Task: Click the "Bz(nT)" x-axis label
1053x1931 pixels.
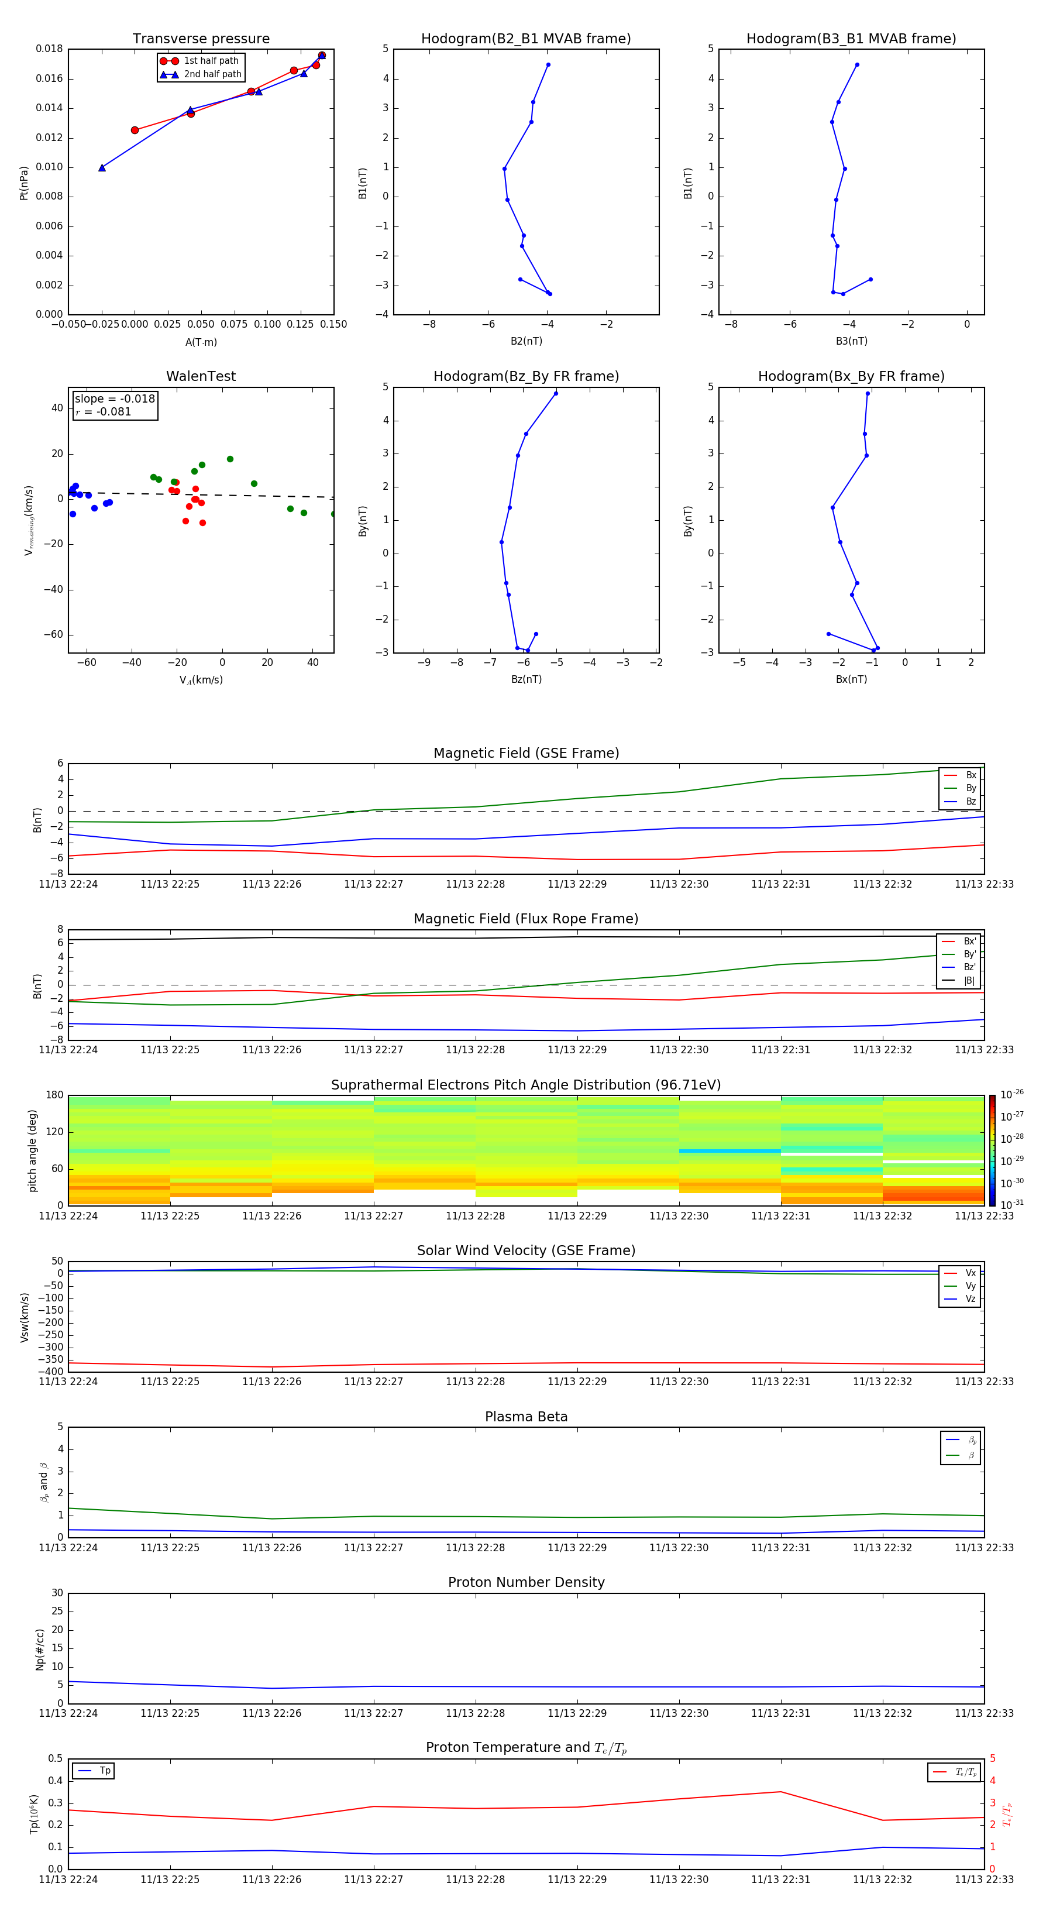Action: 526,679
